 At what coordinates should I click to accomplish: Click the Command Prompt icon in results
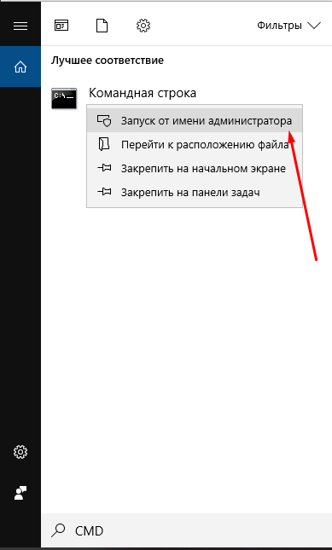[x=64, y=98]
